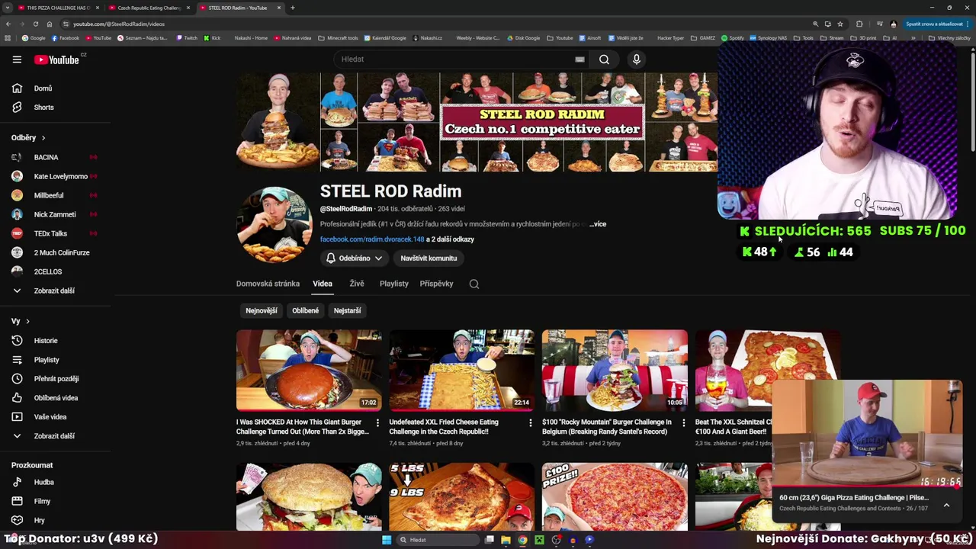Click the browser reload button
976x549 pixels.
(x=36, y=24)
